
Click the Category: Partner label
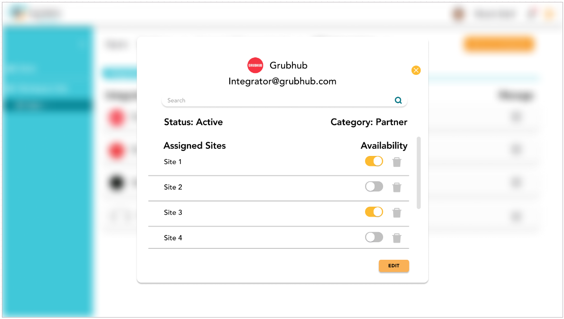click(369, 122)
